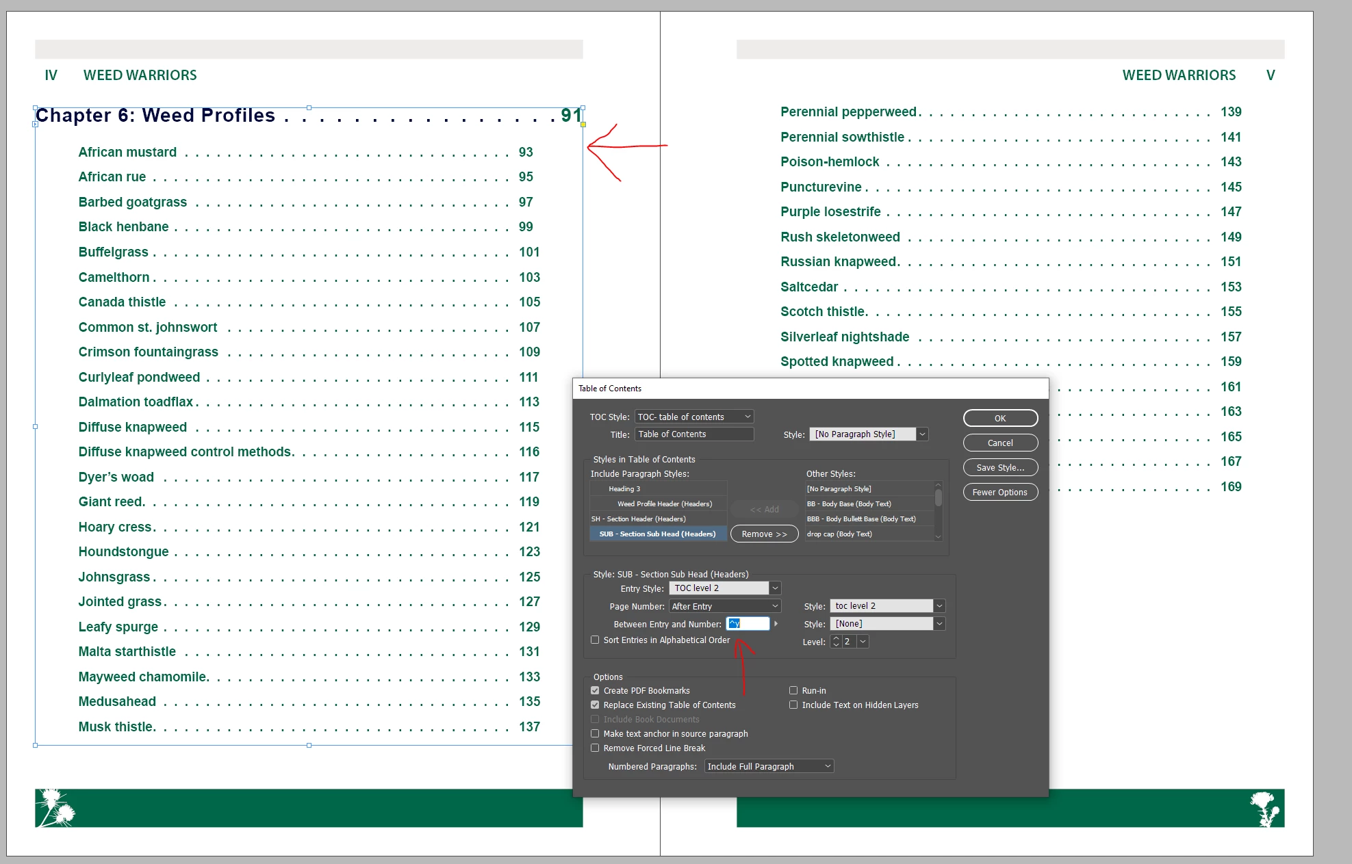
Task: Expand the Entry Style dropdown arrow
Action: [775, 588]
